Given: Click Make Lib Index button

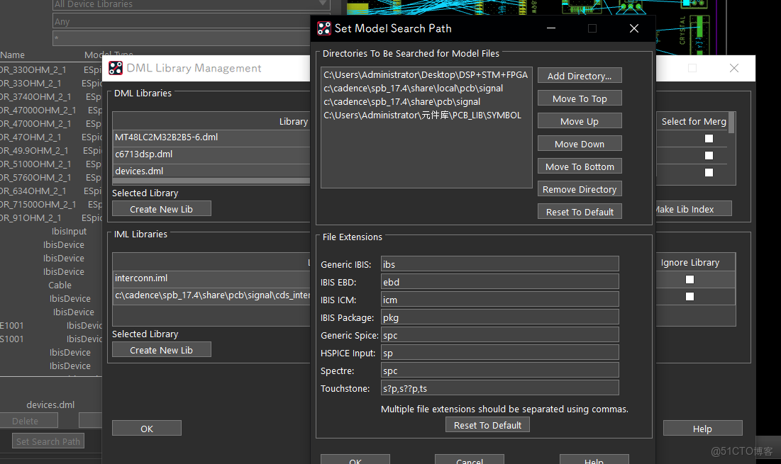Looking at the screenshot, I should 693,209.
